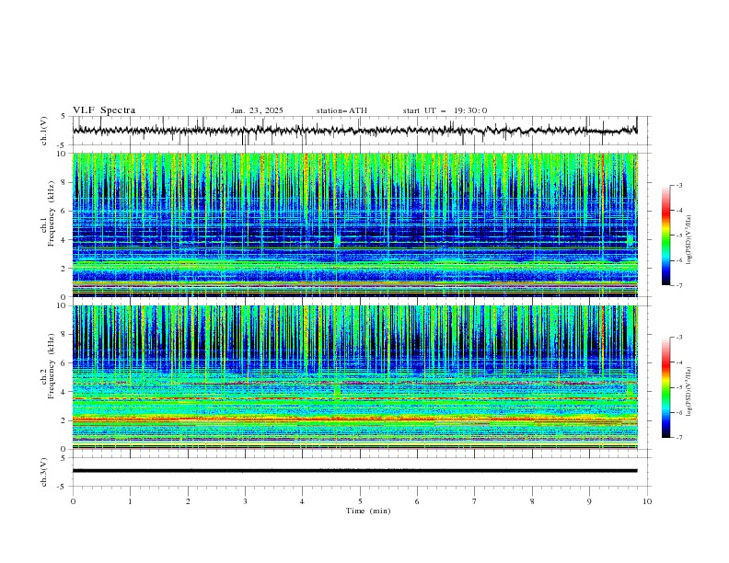Click the lower "log(PSD)(V²/Hz)" colorbar label

pyautogui.click(x=689, y=392)
